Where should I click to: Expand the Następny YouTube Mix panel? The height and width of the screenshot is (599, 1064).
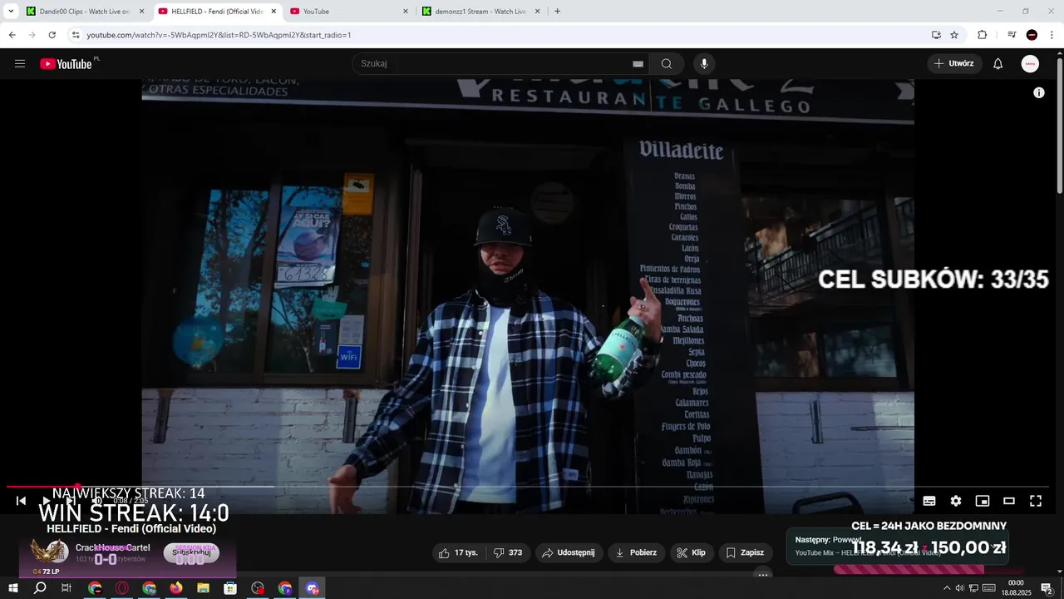point(898,547)
